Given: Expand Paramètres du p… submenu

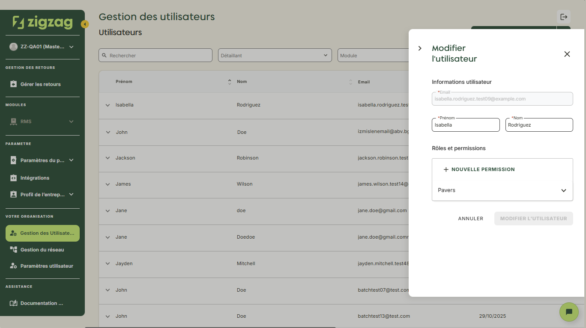Looking at the screenshot, I should pos(72,160).
